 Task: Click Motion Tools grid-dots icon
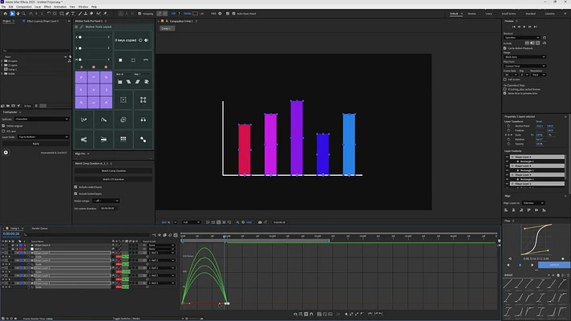tap(124, 139)
